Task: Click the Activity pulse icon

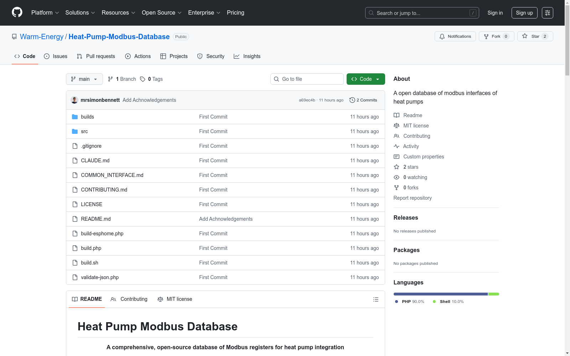Action: pyautogui.click(x=397, y=146)
